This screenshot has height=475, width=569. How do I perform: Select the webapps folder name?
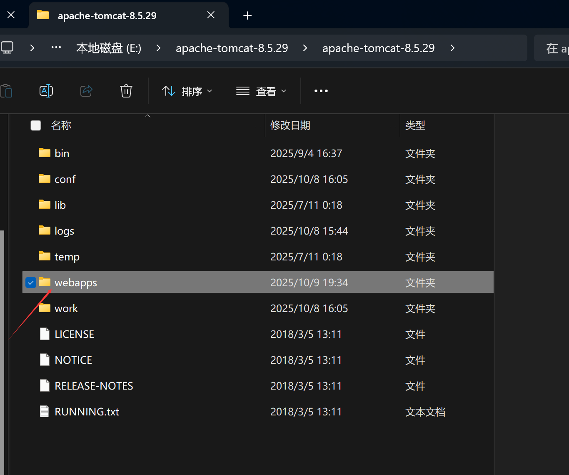(x=76, y=282)
